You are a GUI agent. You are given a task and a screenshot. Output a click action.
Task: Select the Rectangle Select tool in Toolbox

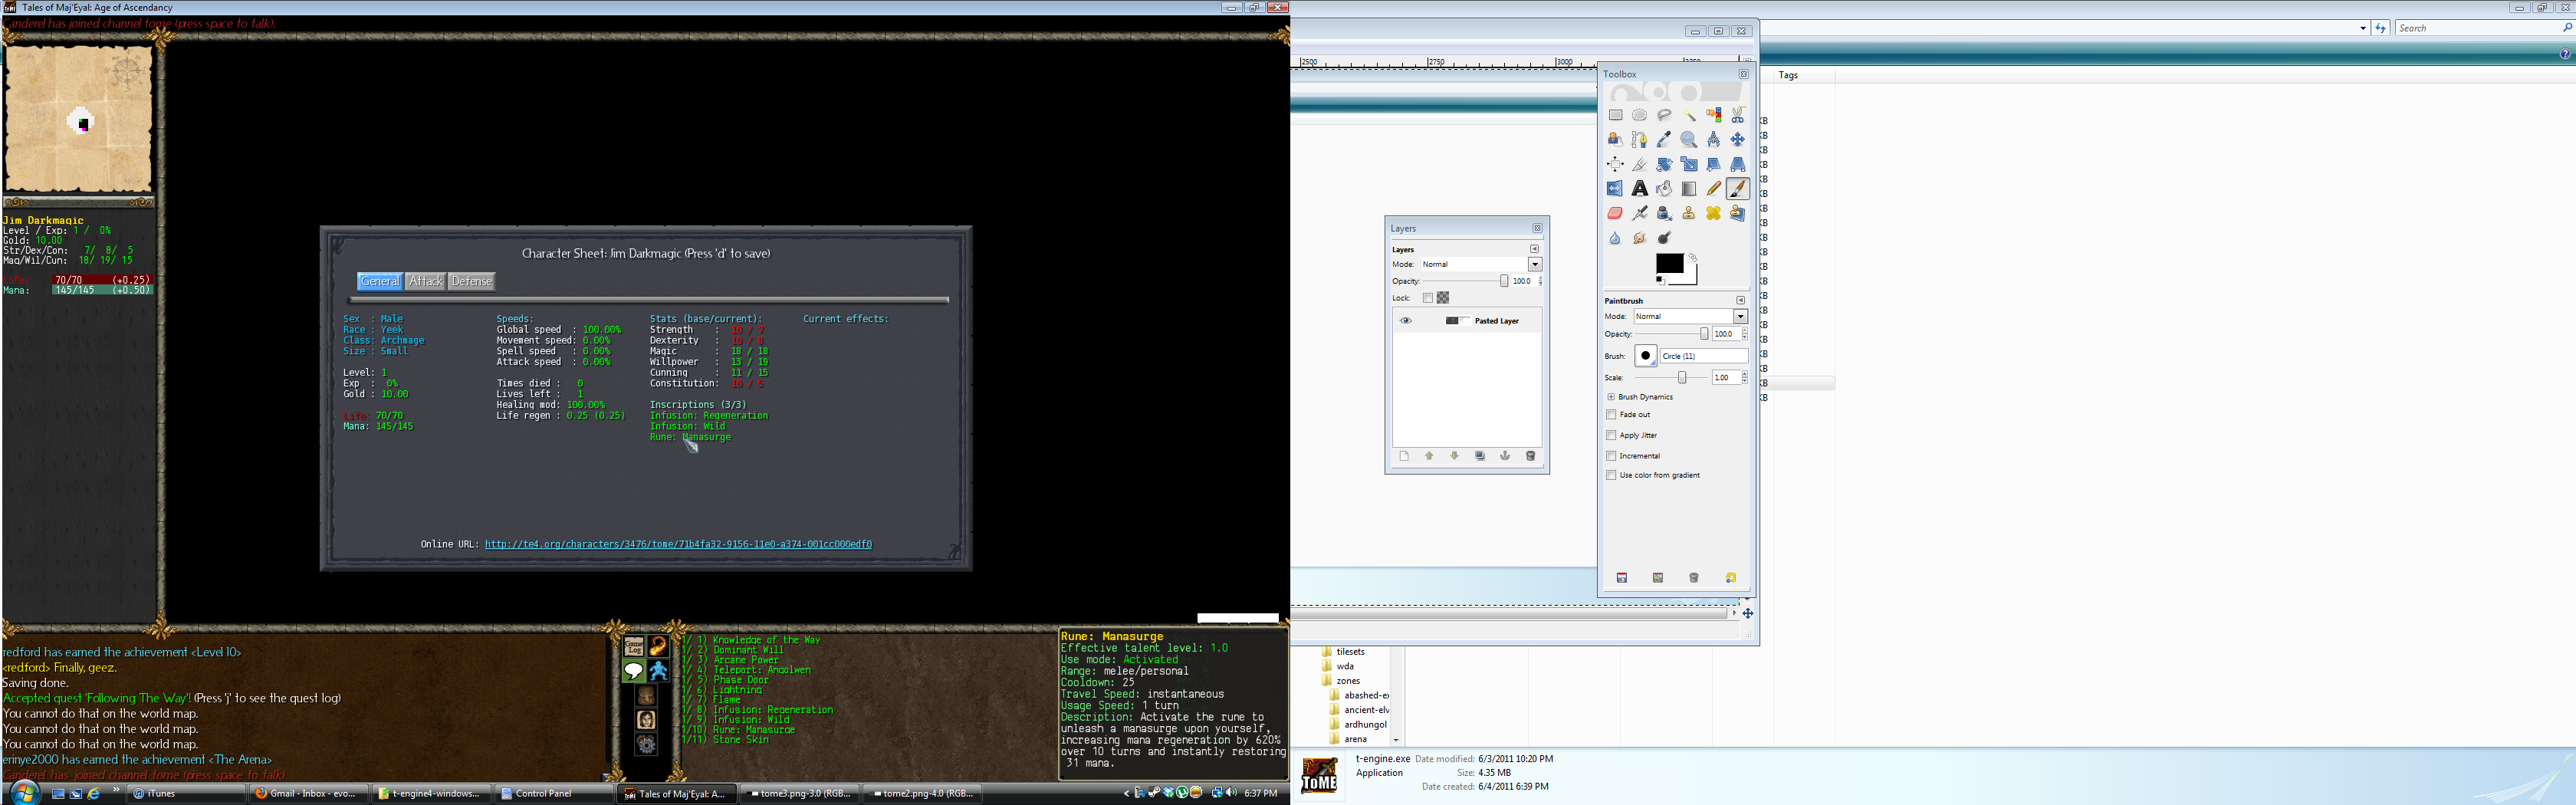(1616, 115)
